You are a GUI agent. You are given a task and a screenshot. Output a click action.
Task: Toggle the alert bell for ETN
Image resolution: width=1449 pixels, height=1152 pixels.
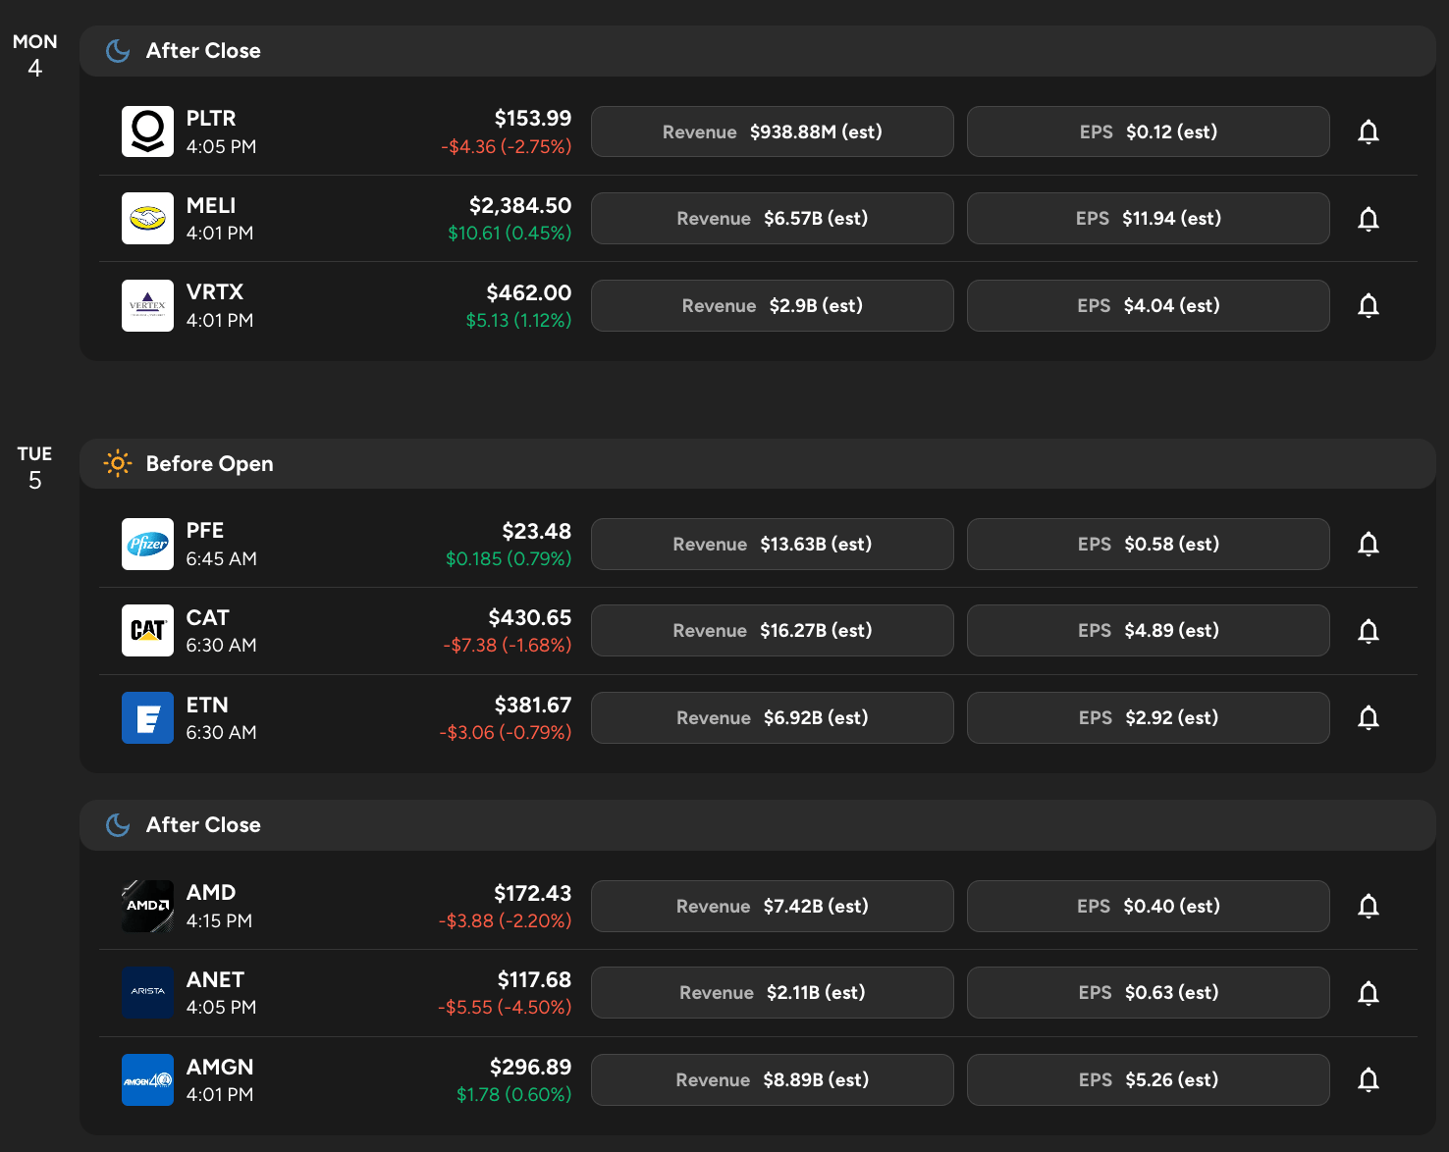point(1368,717)
